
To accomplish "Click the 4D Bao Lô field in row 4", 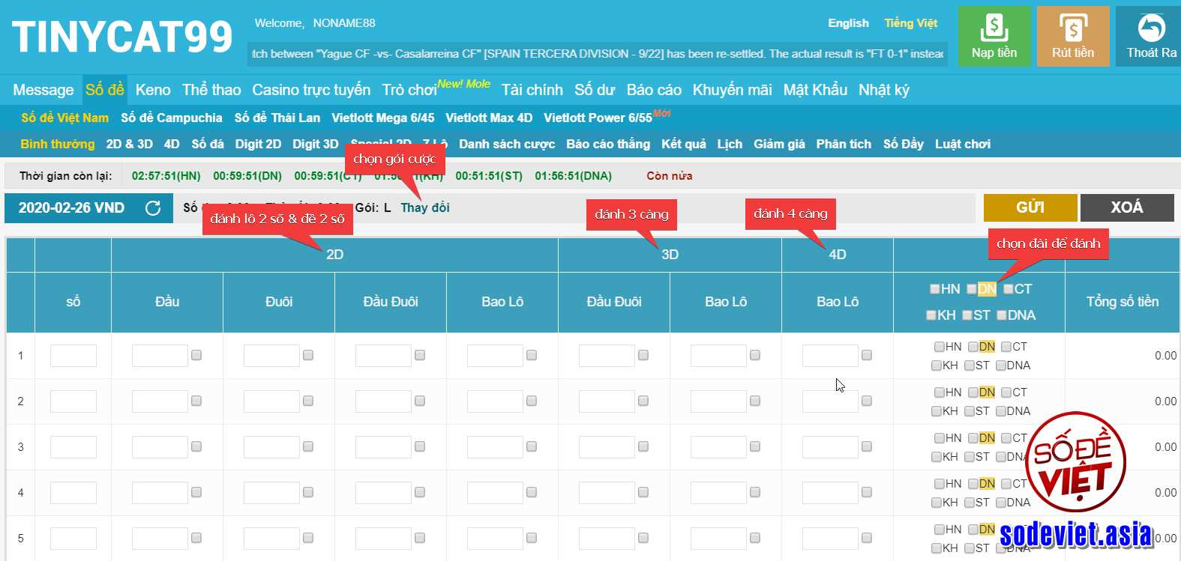I will pos(830,493).
